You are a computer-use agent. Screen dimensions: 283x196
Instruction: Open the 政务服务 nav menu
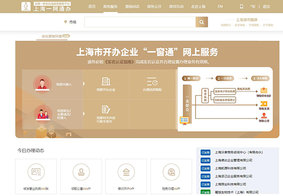(x=110, y=7)
